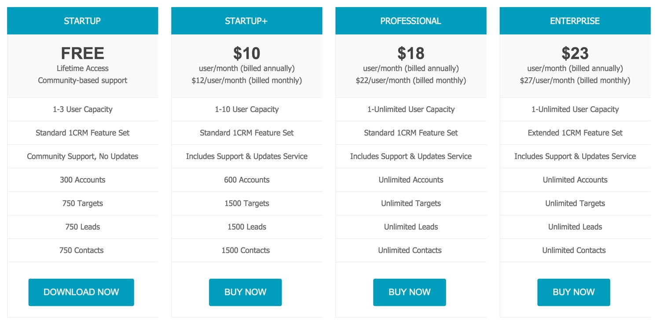Select the ENTERPRISE plan header

click(x=575, y=21)
